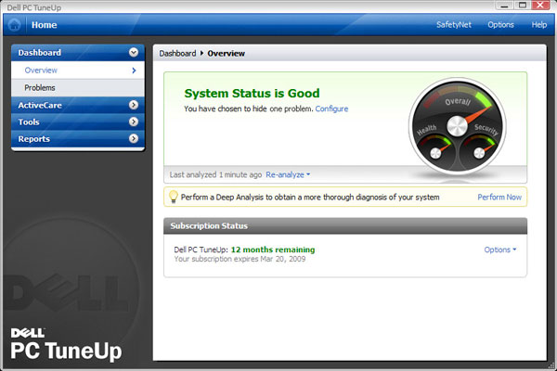Minimize the Dell PC TuneUp window
557x371 pixels.
(x=504, y=6)
